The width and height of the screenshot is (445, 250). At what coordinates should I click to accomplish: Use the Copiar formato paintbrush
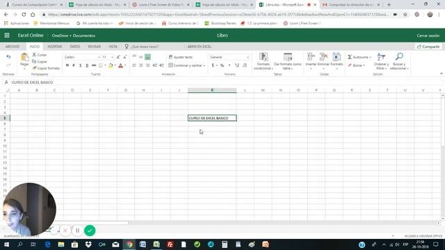[x=46, y=68]
